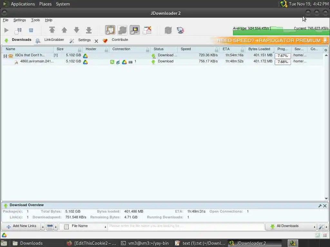Toggle lock icon on Connection column
The image size is (330, 247).
pyautogui.click(x=148, y=50)
